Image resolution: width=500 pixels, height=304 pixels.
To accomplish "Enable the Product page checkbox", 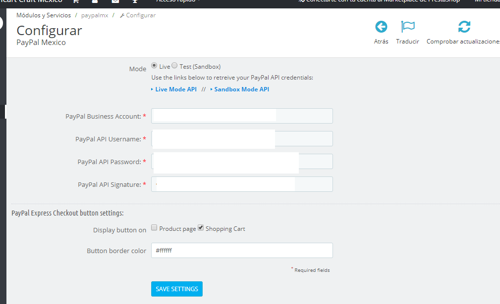I will (x=154, y=228).
